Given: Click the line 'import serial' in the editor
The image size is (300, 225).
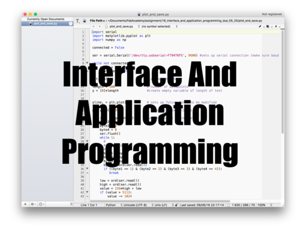Looking at the screenshot, I should tap(104, 32).
